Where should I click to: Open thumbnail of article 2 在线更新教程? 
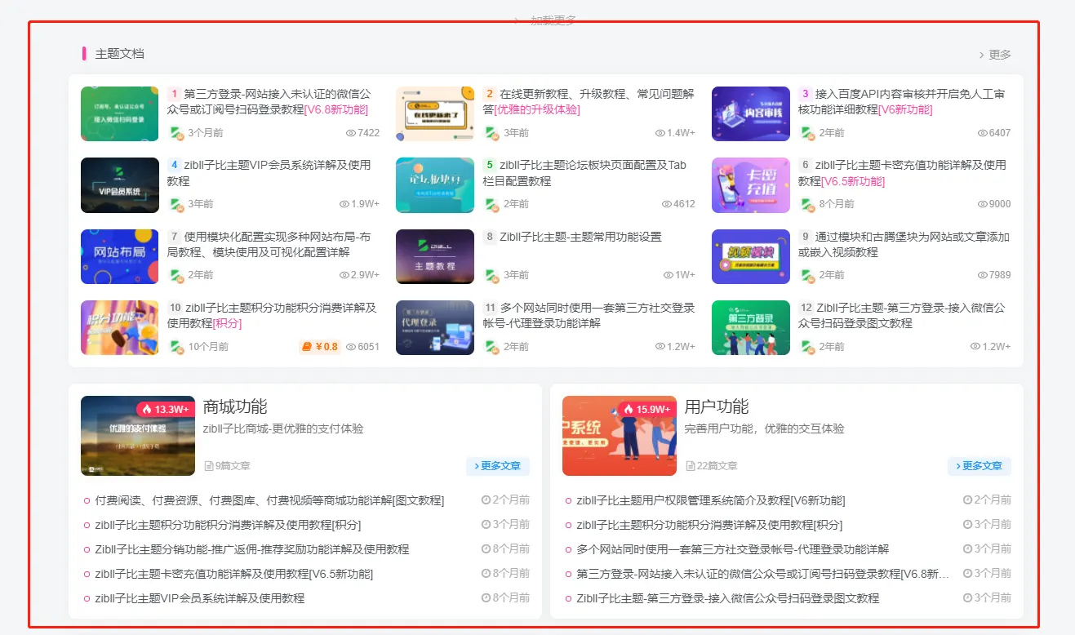click(435, 114)
